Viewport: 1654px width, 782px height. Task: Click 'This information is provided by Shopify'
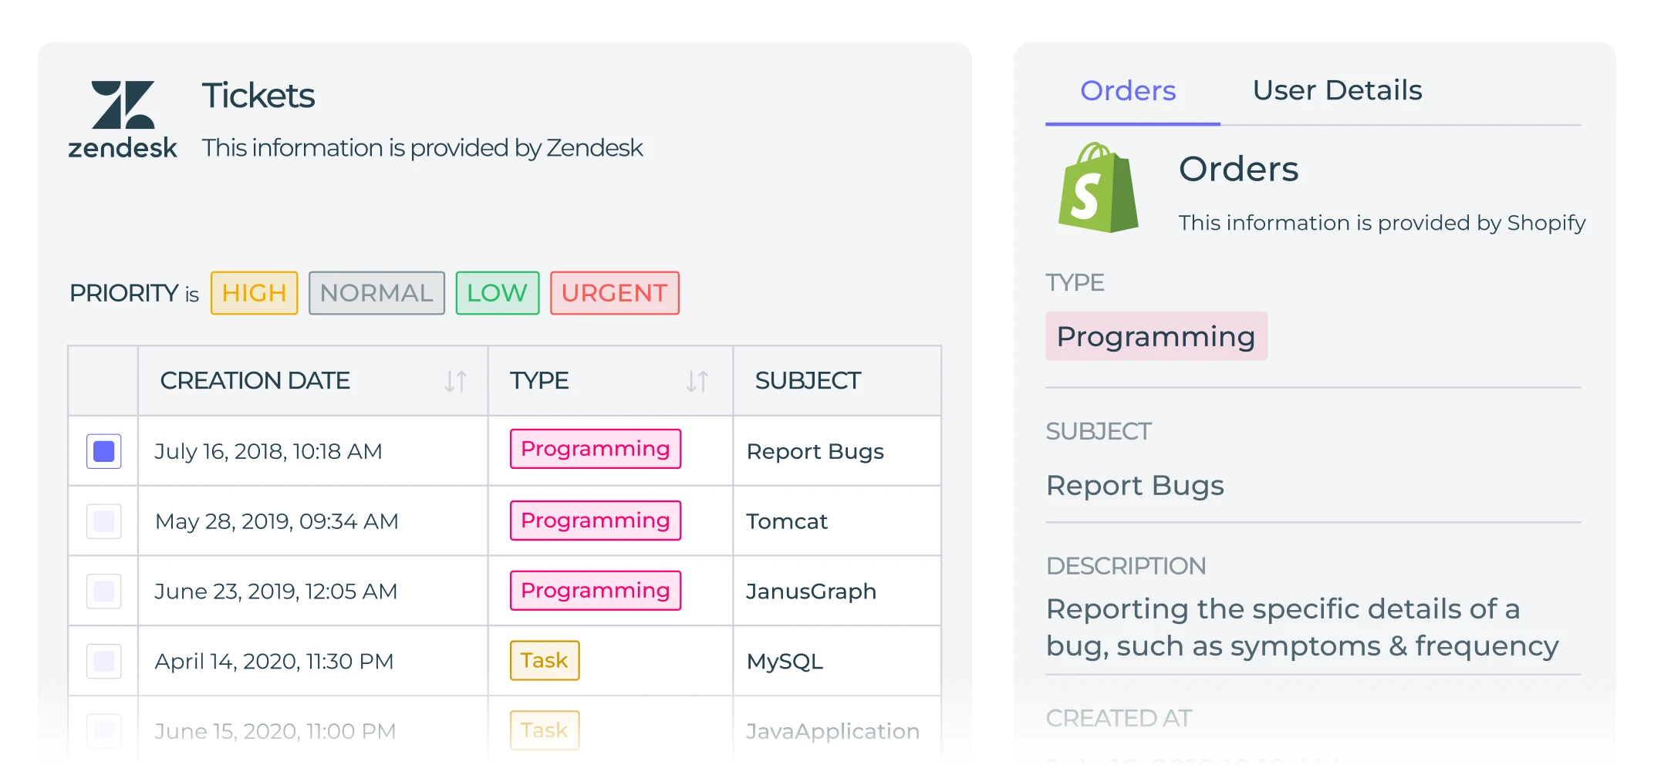(1382, 223)
